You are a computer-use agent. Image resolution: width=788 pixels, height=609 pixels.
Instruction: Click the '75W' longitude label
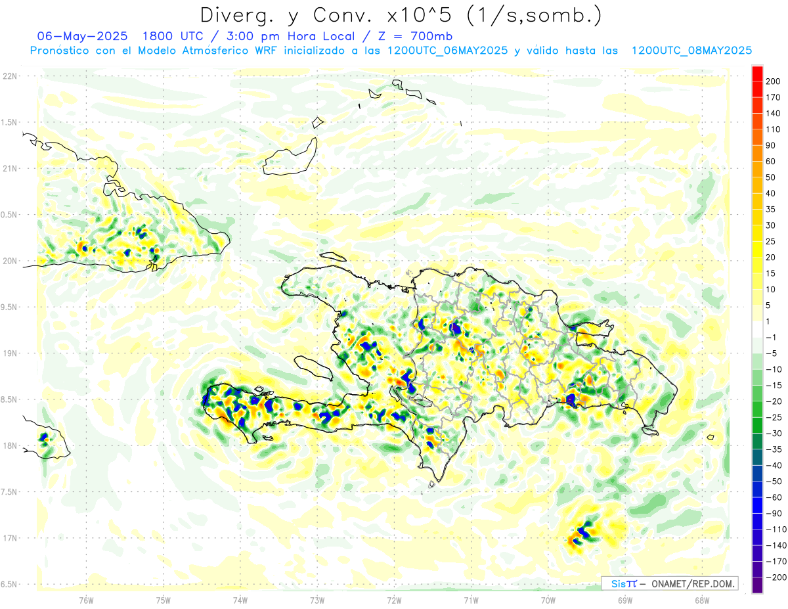(x=164, y=600)
